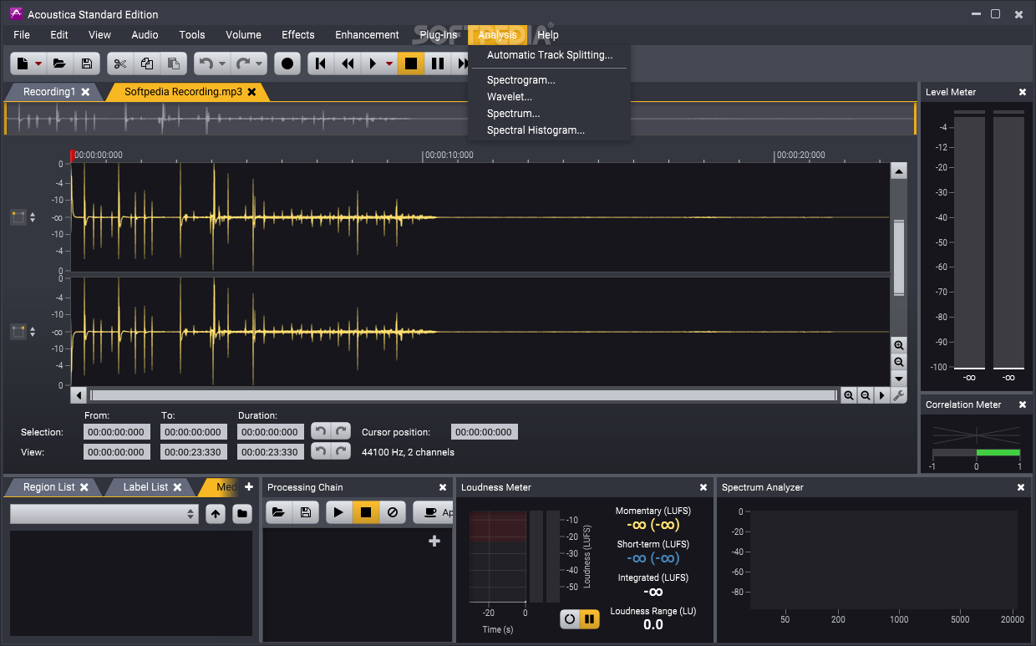
Task: Browse folders in the Media browser panel
Action: [242, 513]
